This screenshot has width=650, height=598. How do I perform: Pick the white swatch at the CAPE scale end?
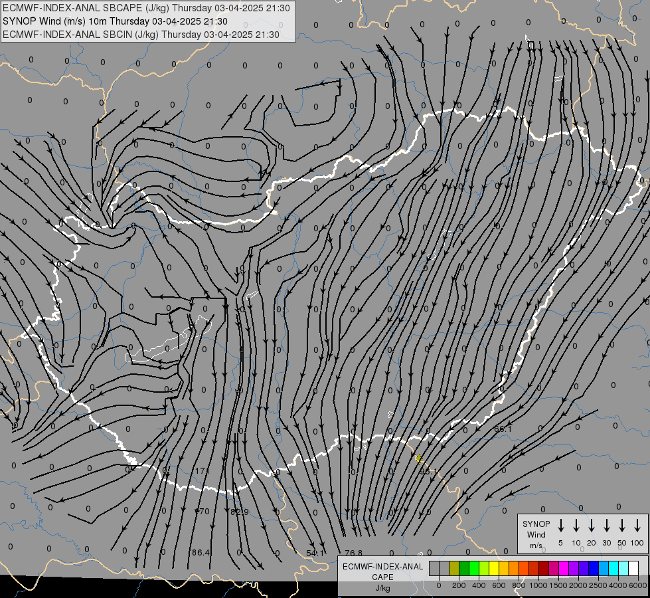pos(634,568)
